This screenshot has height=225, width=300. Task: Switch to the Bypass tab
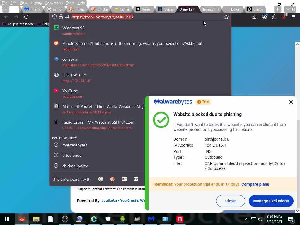coord(166,9)
